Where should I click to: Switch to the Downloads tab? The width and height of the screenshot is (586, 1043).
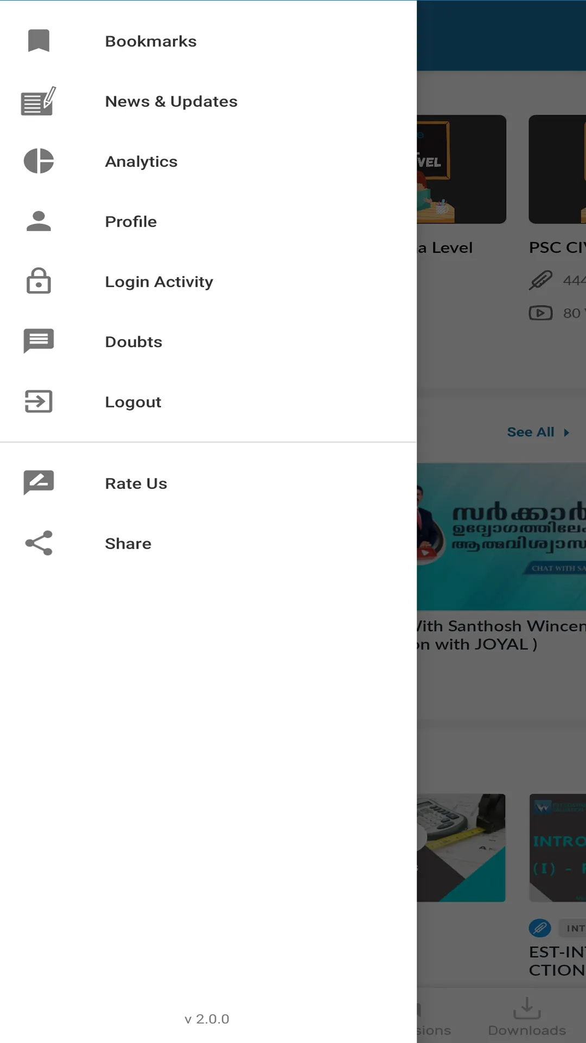coord(527,1017)
